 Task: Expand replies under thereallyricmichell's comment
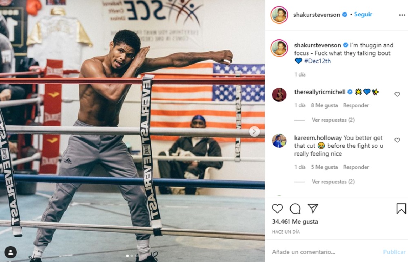333,120
